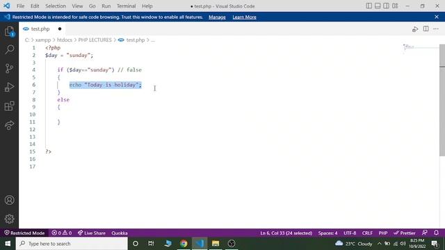Change encoding via UTF-8
Screen dimensions: 445x250
point(350,233)
